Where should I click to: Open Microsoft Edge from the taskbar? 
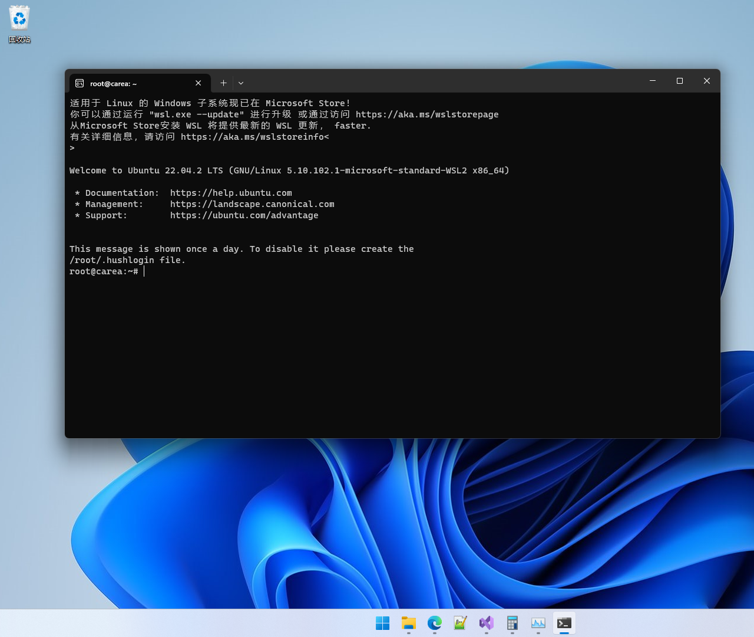click(x=434, y=623)
